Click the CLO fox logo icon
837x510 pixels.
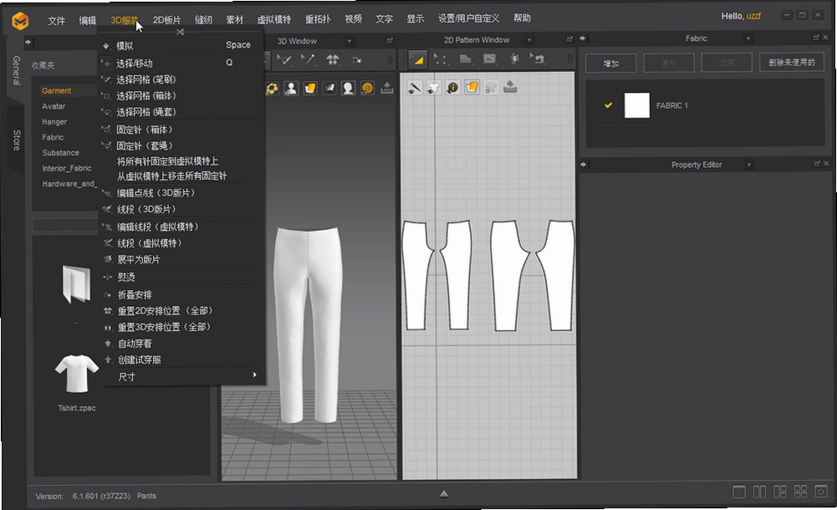[x=20, y=21]
